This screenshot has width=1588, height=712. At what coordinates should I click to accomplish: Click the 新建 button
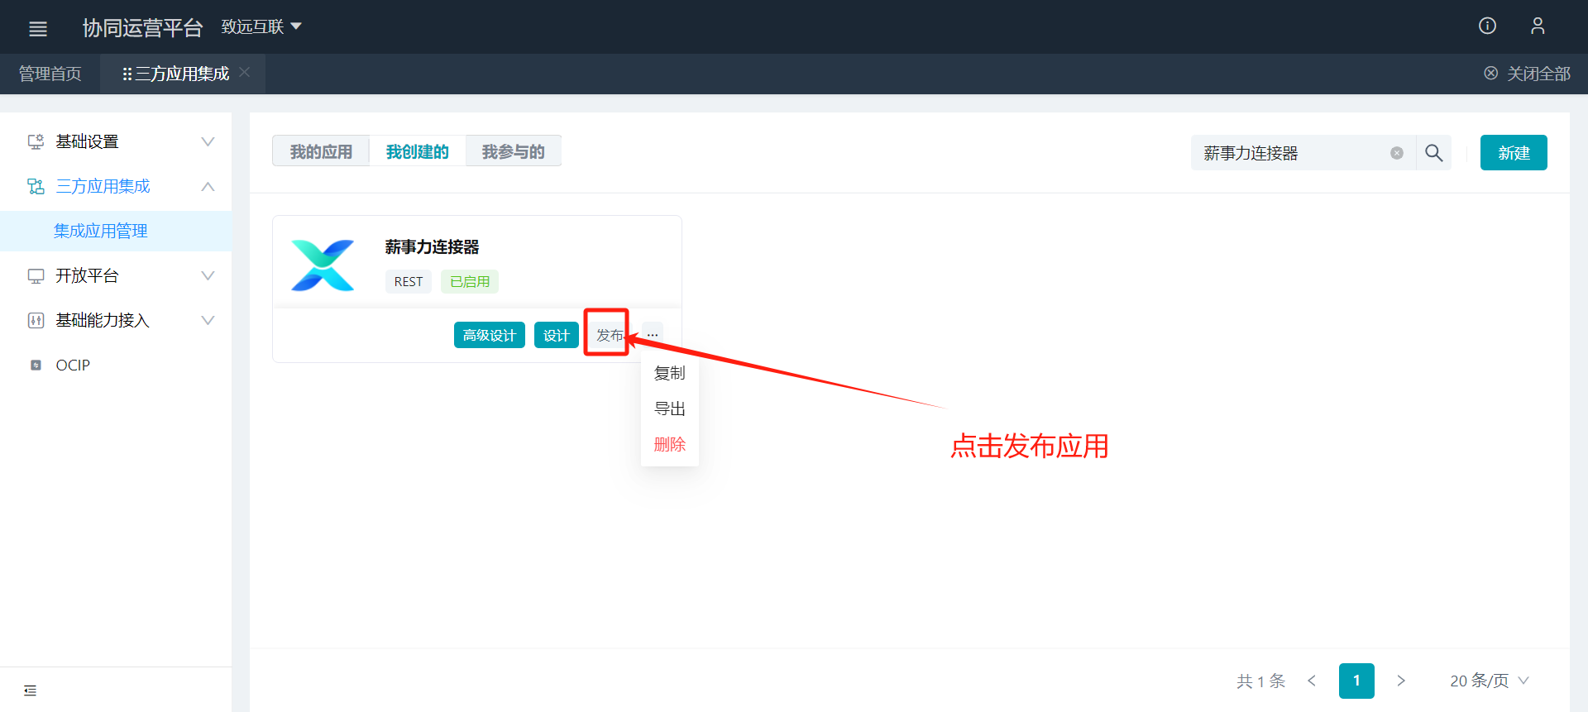click(1514, 153)
